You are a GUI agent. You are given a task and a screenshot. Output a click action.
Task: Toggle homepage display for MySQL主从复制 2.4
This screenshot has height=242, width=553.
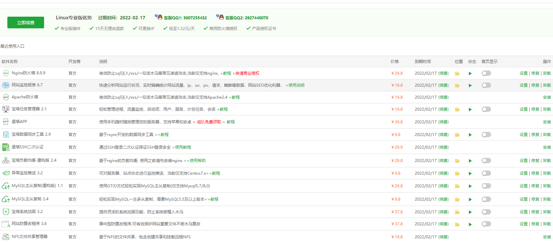click(x=486, y=199)
